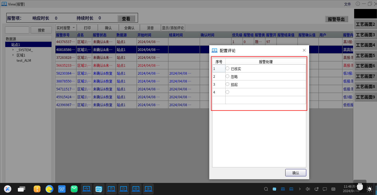
Task: Click the green app store bag icon
Action: tap(74, 189)
